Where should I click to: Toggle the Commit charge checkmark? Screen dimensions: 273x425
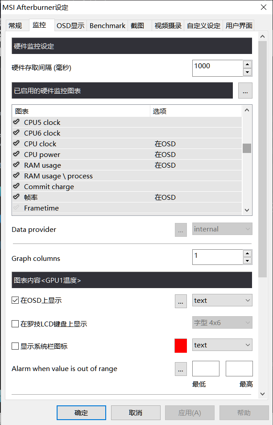pyautogui.click(x=16, y=186)
